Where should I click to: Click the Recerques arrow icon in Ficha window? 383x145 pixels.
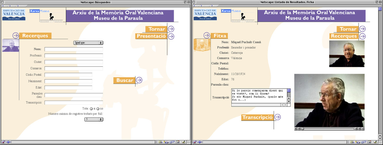point(363,36)
